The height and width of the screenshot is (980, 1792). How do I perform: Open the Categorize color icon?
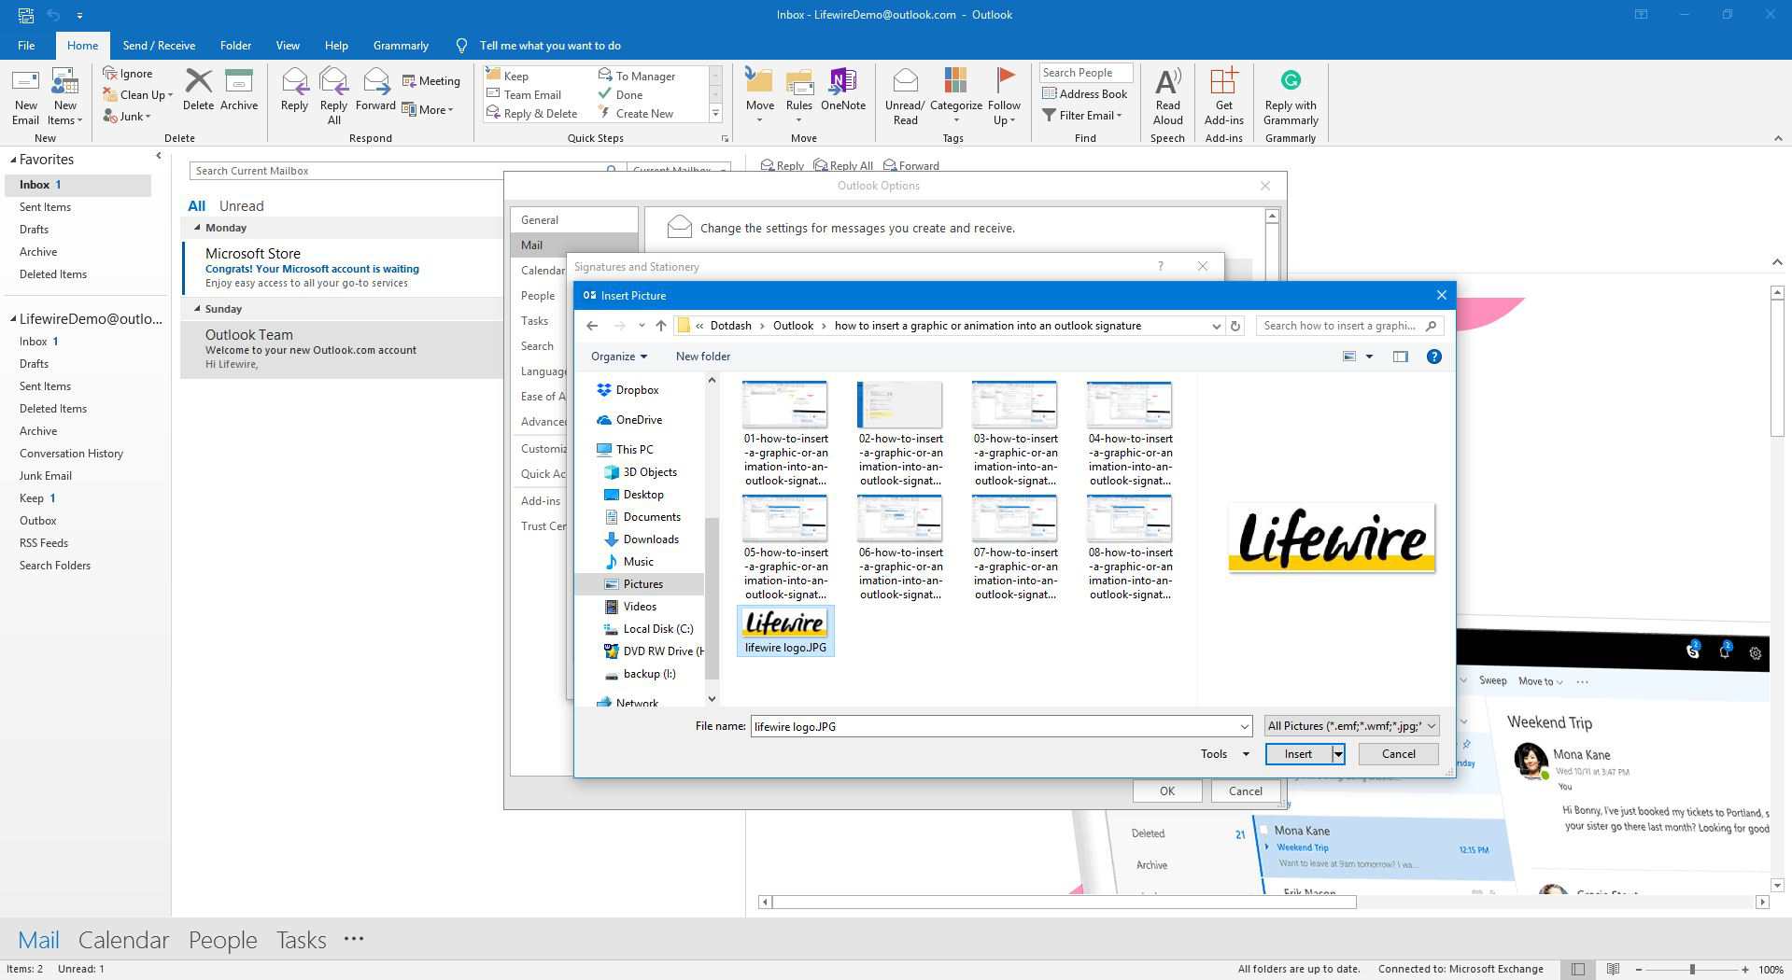pos(955,96)
